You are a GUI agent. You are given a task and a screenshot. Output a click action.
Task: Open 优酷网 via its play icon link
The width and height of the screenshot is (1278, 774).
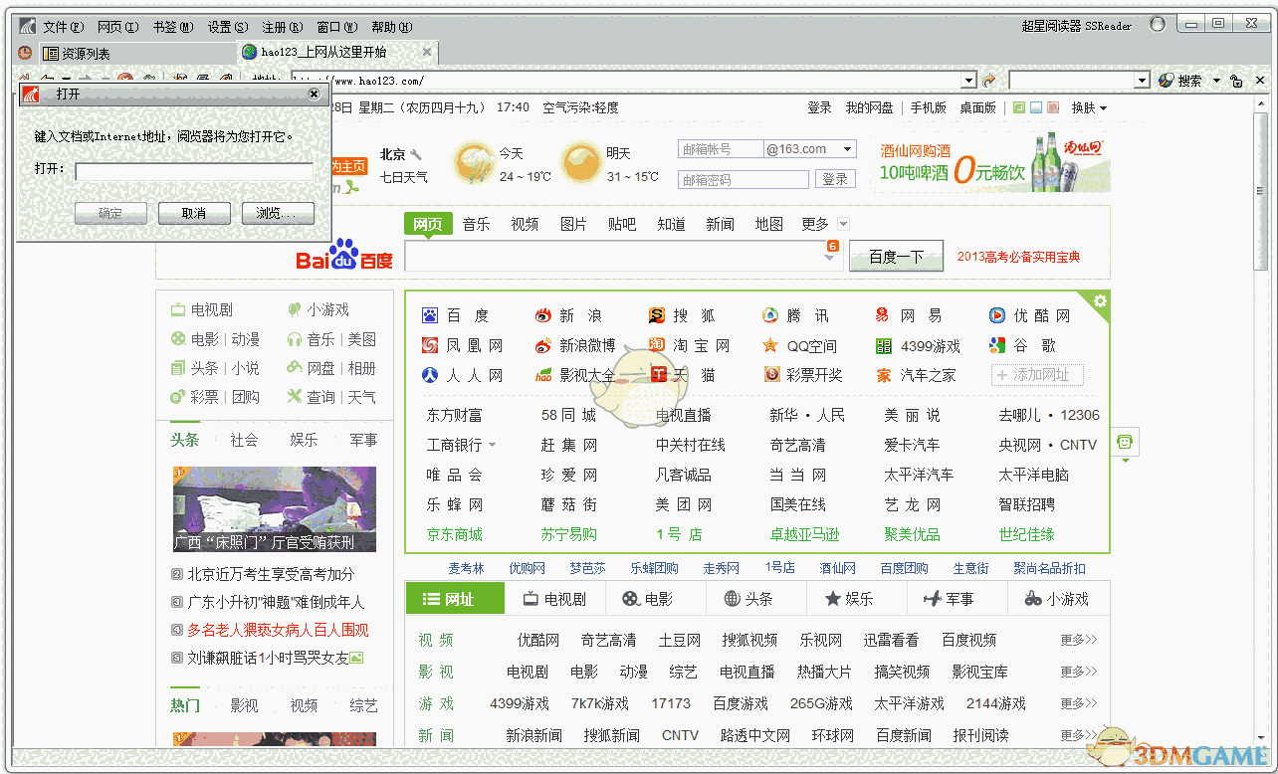coord(997,315)
